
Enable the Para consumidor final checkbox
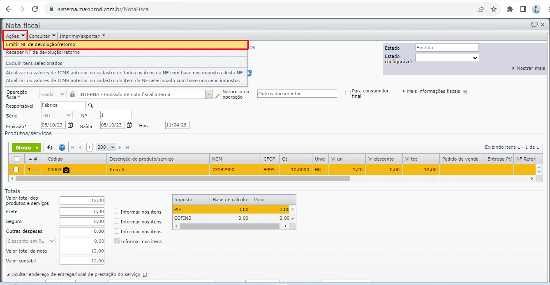click(348, 93)
